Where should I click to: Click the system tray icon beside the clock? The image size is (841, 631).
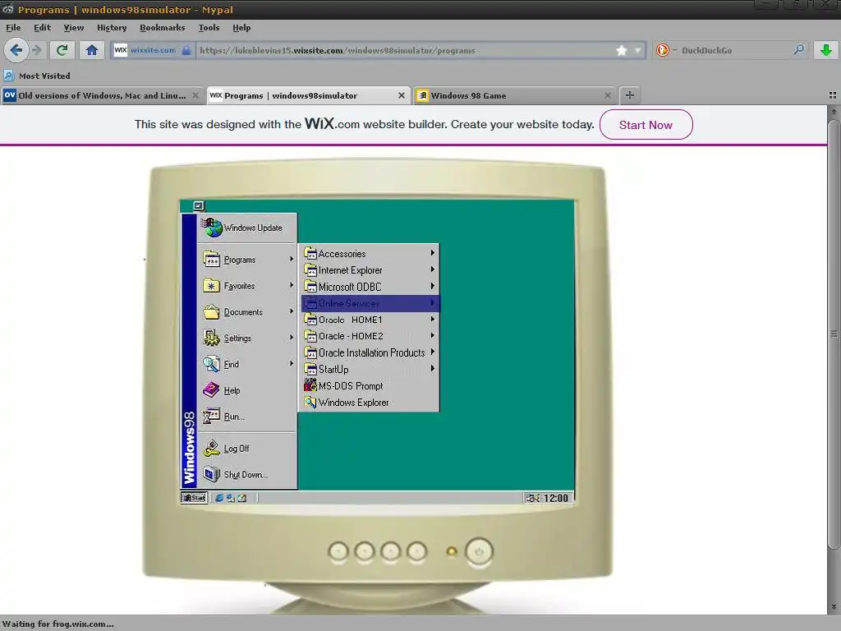532,498
